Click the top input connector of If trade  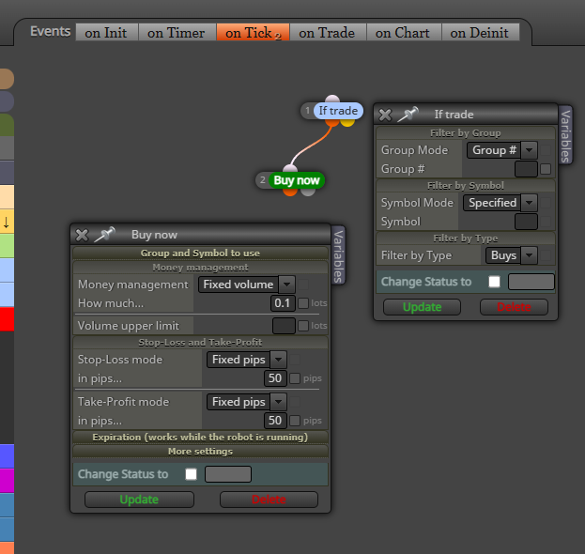point(332,100)
